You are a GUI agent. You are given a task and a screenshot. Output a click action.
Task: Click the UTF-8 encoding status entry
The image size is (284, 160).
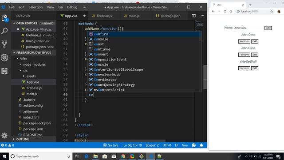(x=167, y=145)
